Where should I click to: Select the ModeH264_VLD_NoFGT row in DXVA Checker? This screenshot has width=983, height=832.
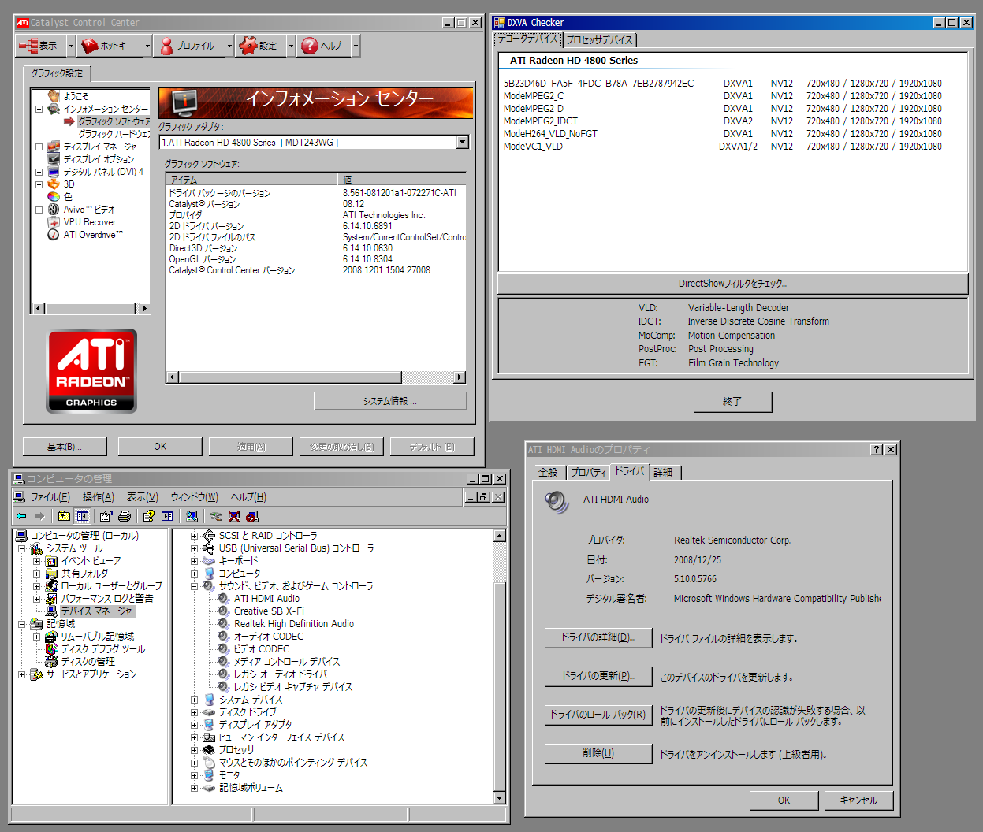point(723,134)
